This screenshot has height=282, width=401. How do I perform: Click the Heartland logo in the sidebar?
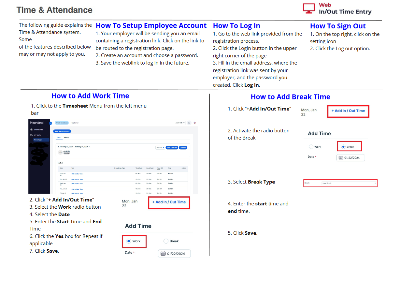(x=37, y=123)
